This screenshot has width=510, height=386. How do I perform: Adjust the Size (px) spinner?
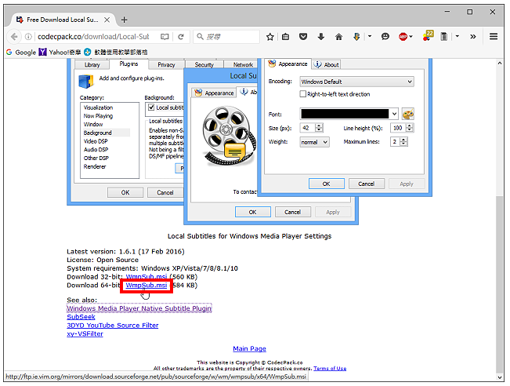(319, 128)
